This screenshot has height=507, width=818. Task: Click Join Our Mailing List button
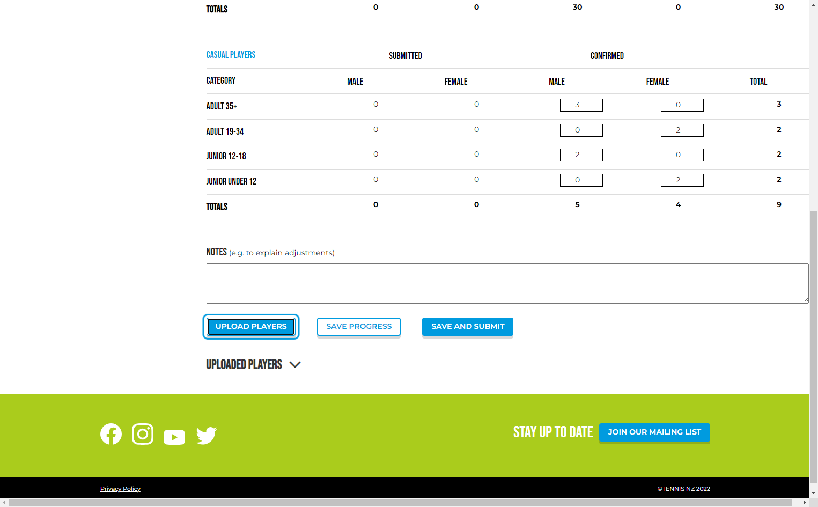(x=654, y=432)
